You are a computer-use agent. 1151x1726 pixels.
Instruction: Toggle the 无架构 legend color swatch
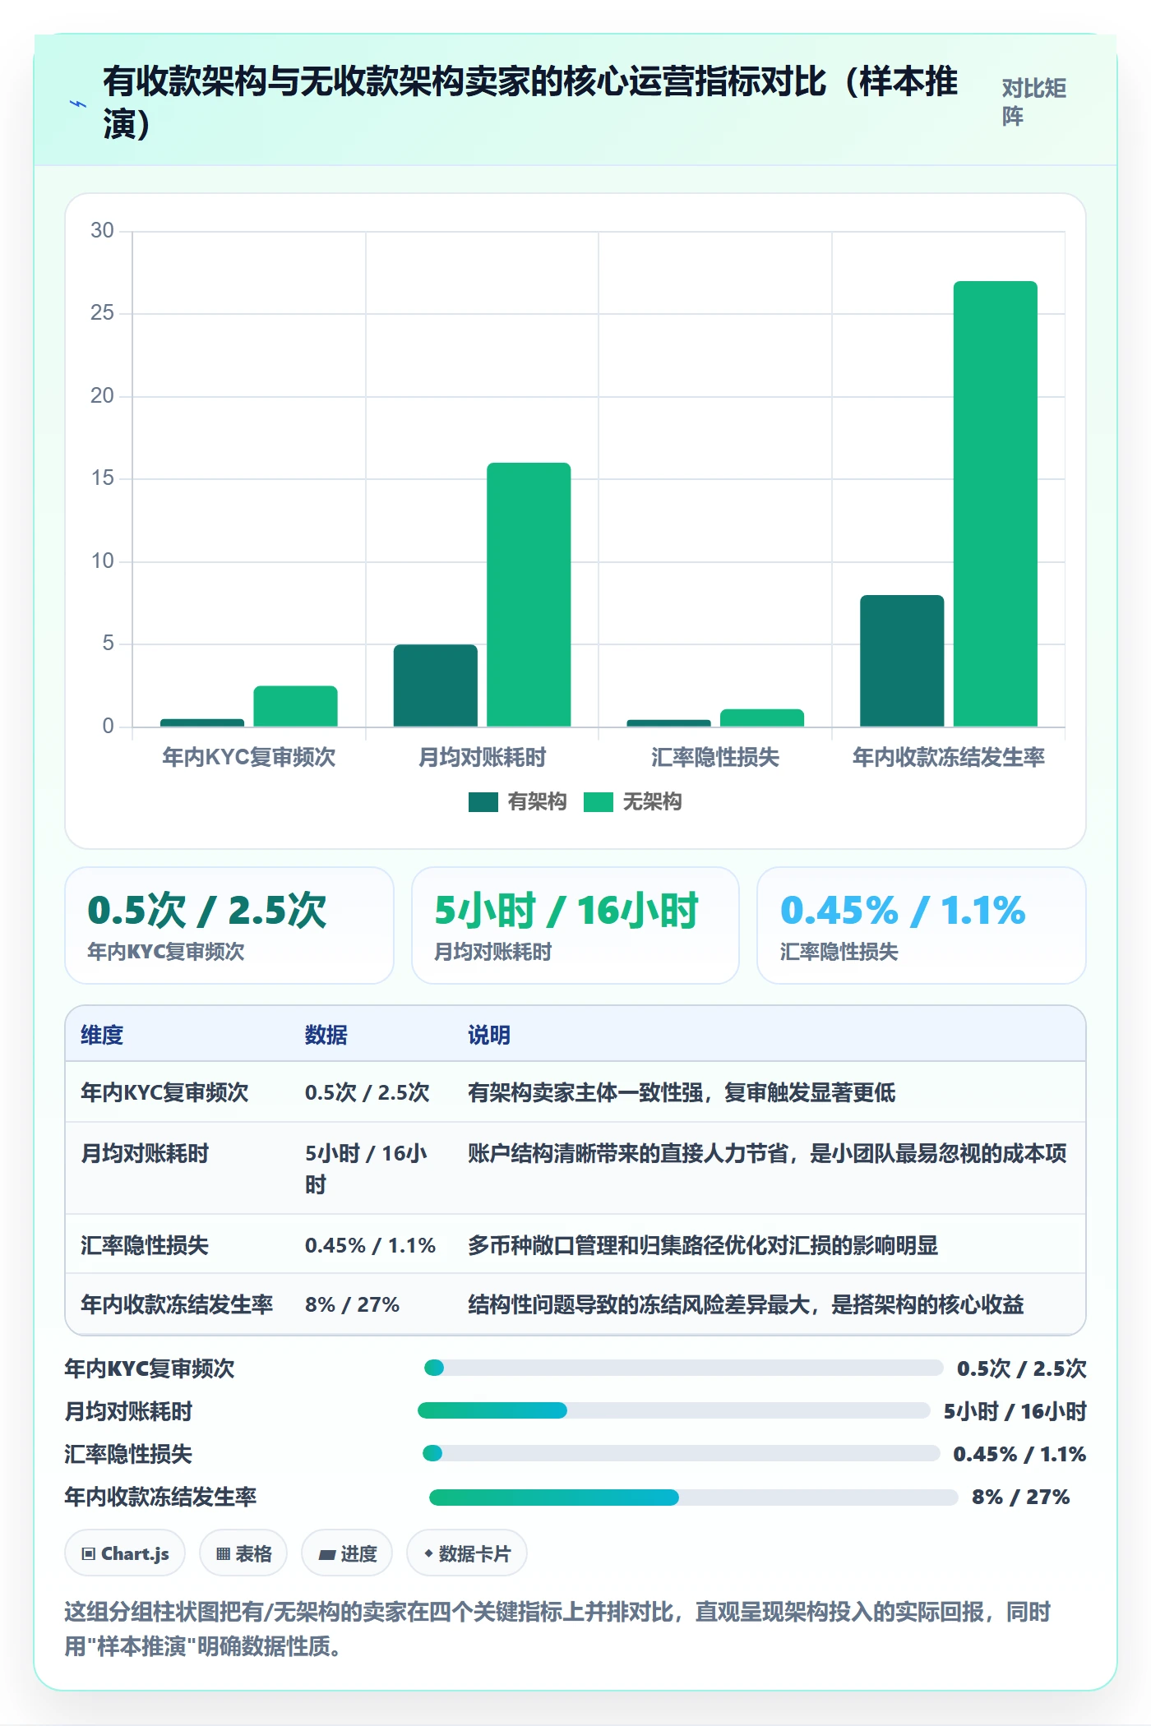598,802
